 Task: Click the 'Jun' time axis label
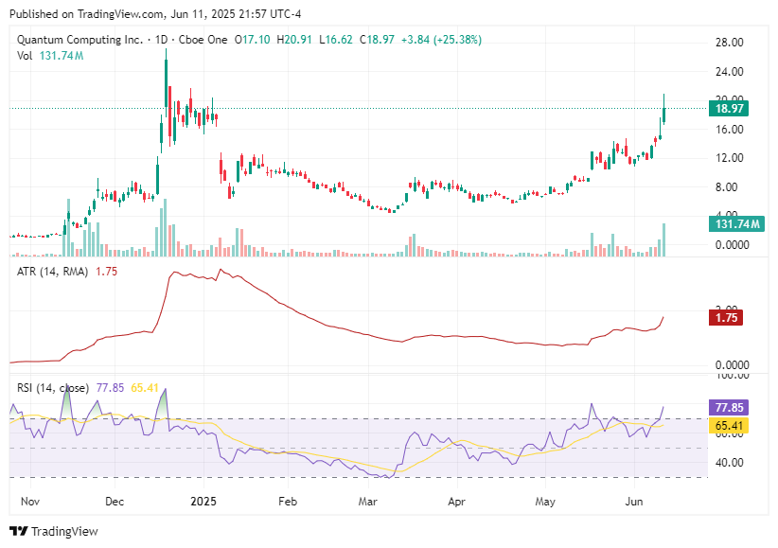click(x=634, y=502)
